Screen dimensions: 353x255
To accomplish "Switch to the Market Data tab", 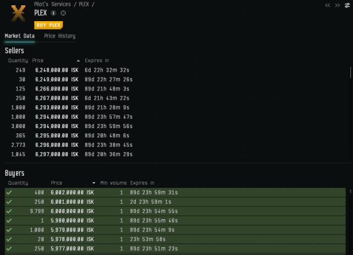I will coord(20,36).
